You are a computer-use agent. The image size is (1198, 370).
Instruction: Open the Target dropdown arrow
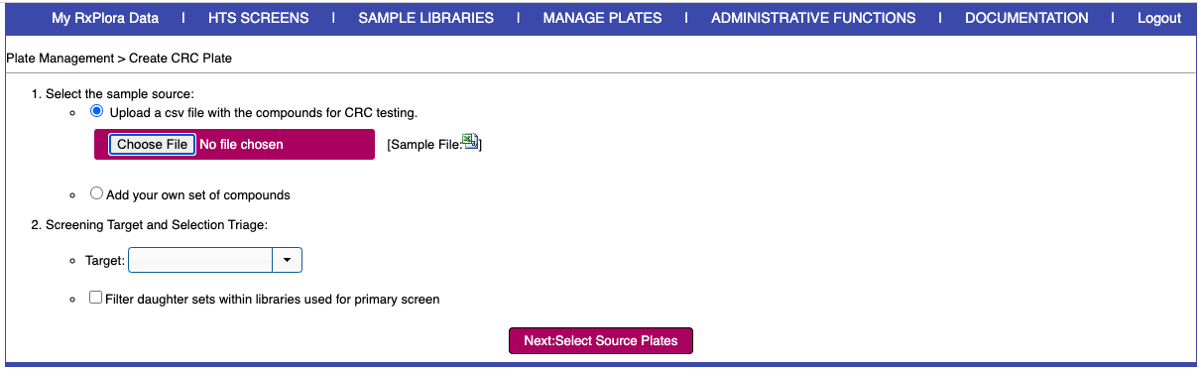point(287,260)
